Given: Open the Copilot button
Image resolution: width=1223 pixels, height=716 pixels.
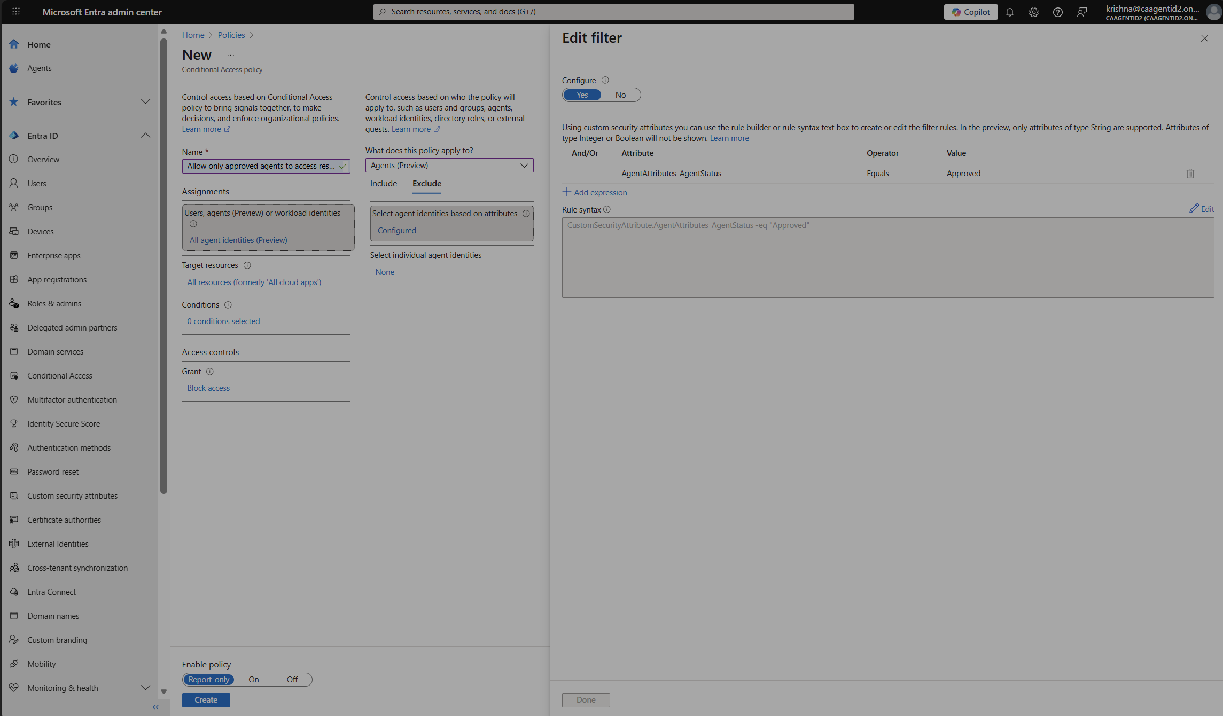Looking at the screenshot, I should pos(970,12).
